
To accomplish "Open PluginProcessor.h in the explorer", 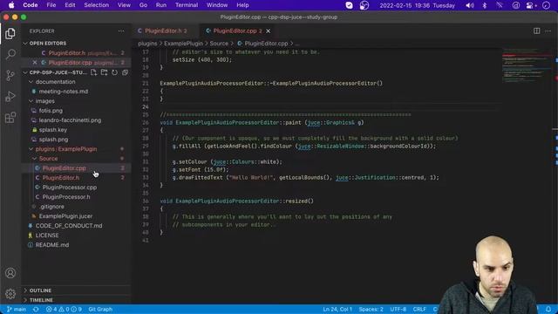I will 66,197.
